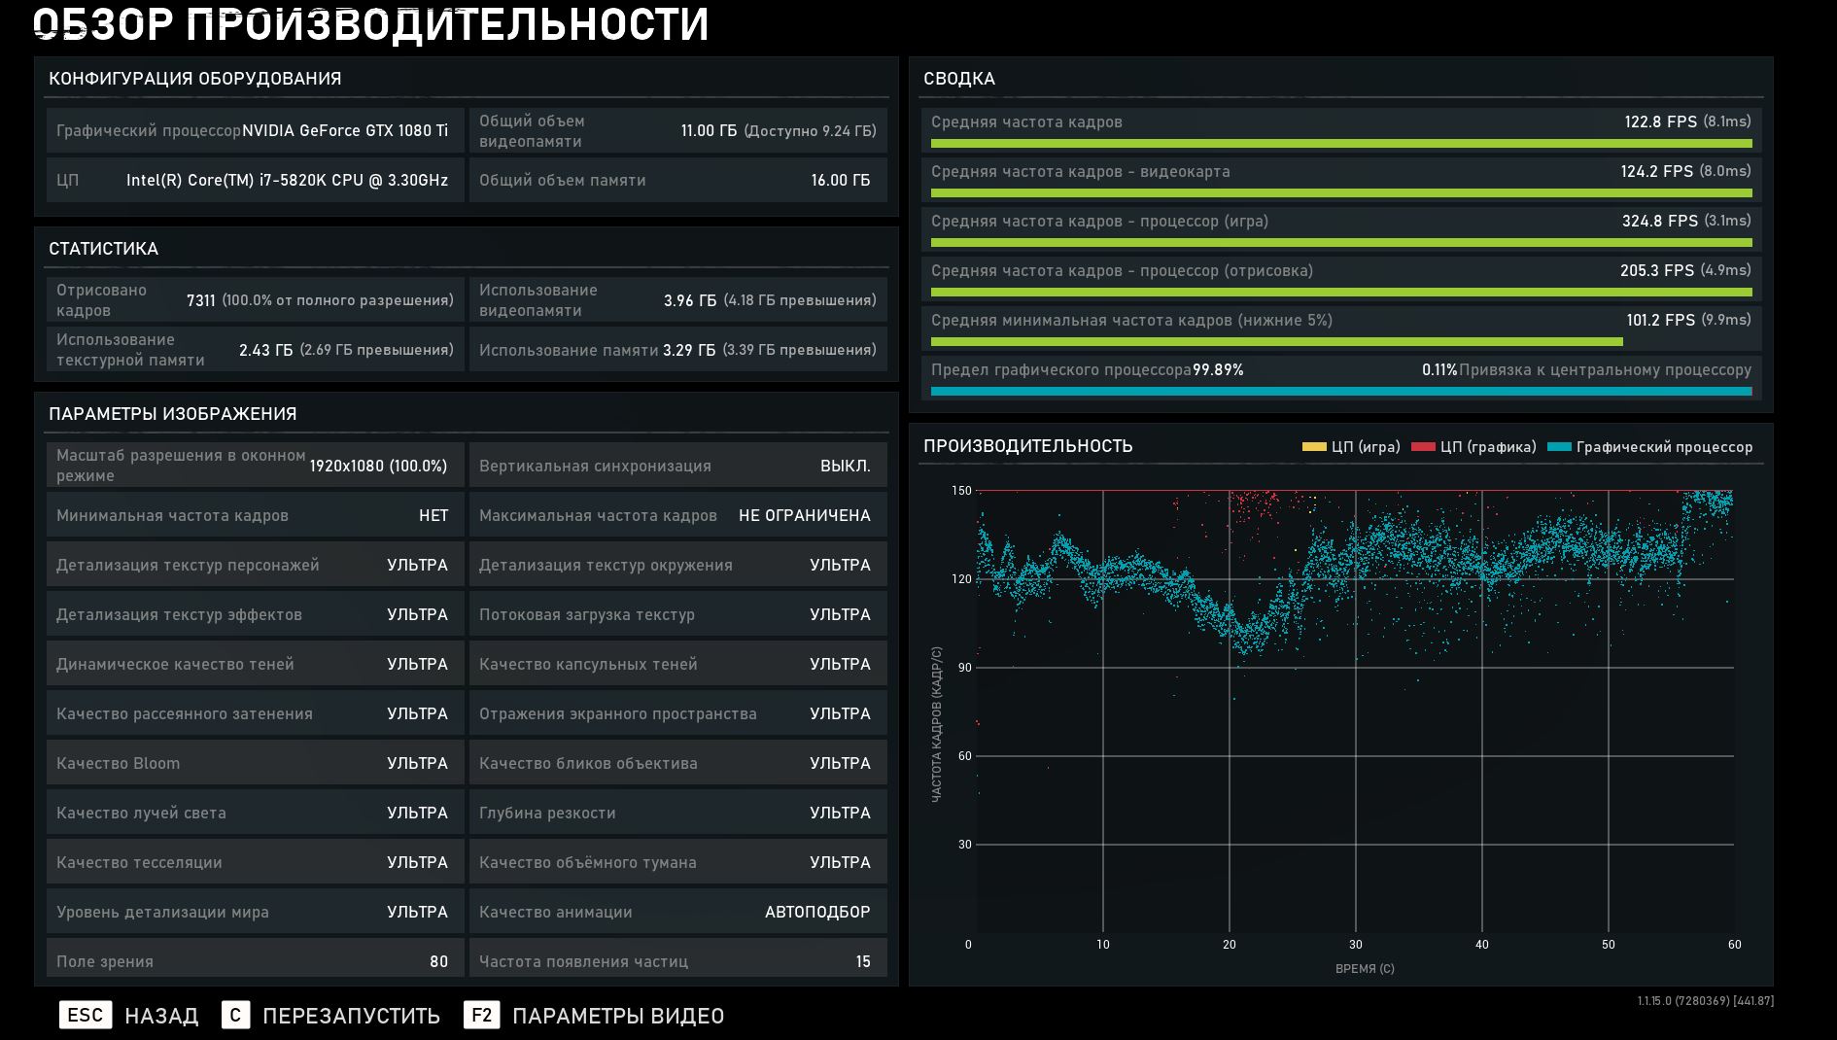This screenshot has height=1040, width=1837.
Task: Click the СВОДКА section header
Action: click(959, 79)
